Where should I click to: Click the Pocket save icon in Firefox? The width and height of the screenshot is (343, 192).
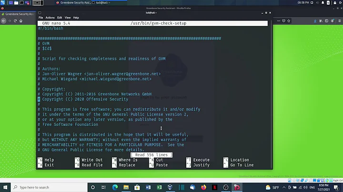283,21
